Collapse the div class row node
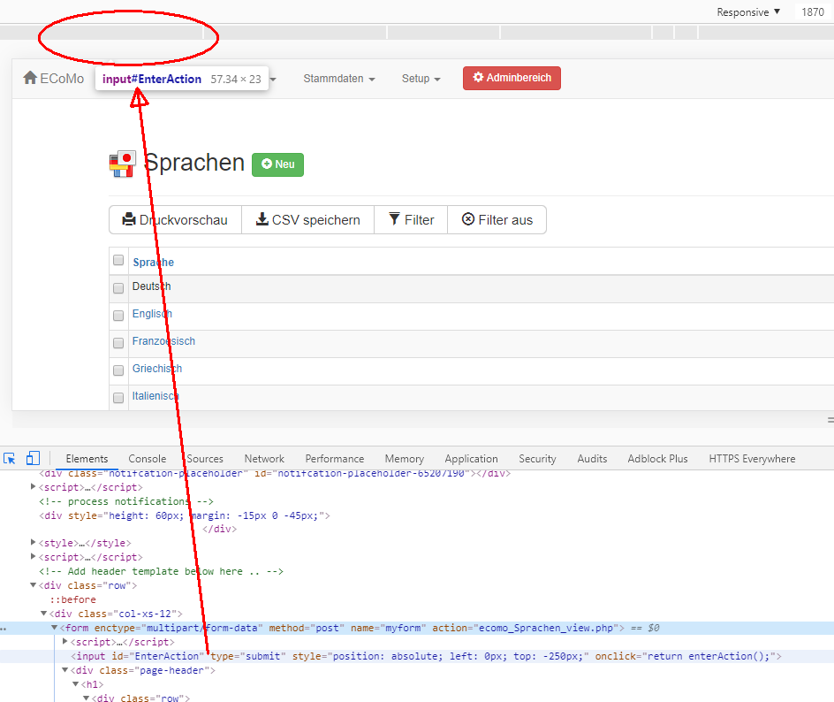Image resolution: width=834 pixels, height=702 pixels. [33, 585]
